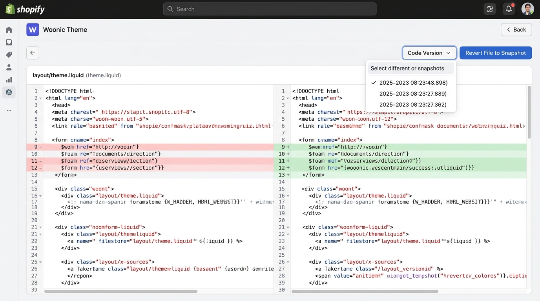This screenshot has width=540, height=301.
Task: Collapse the html tag fold in left pane
Action: coord(41,98)
